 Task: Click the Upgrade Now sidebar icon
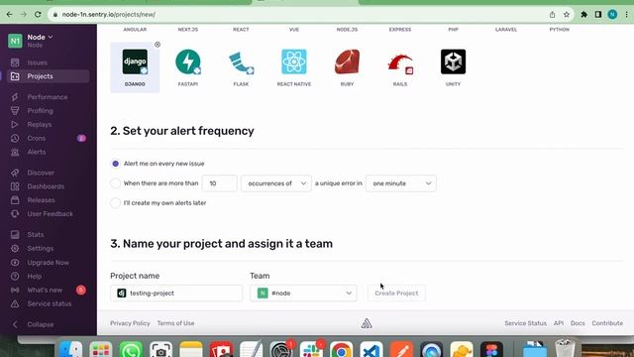[15, 263]
